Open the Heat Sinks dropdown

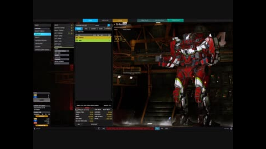62,55
